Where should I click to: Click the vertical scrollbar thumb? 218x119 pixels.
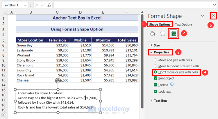pyautogui.click(x=142, y=61)
